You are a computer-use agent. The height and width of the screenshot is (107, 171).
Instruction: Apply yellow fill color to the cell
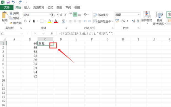(49, 21)
